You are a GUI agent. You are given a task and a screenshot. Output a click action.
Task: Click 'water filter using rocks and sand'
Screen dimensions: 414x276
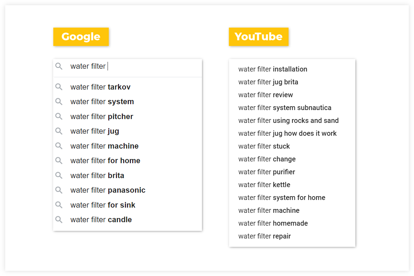pos(288,120)
